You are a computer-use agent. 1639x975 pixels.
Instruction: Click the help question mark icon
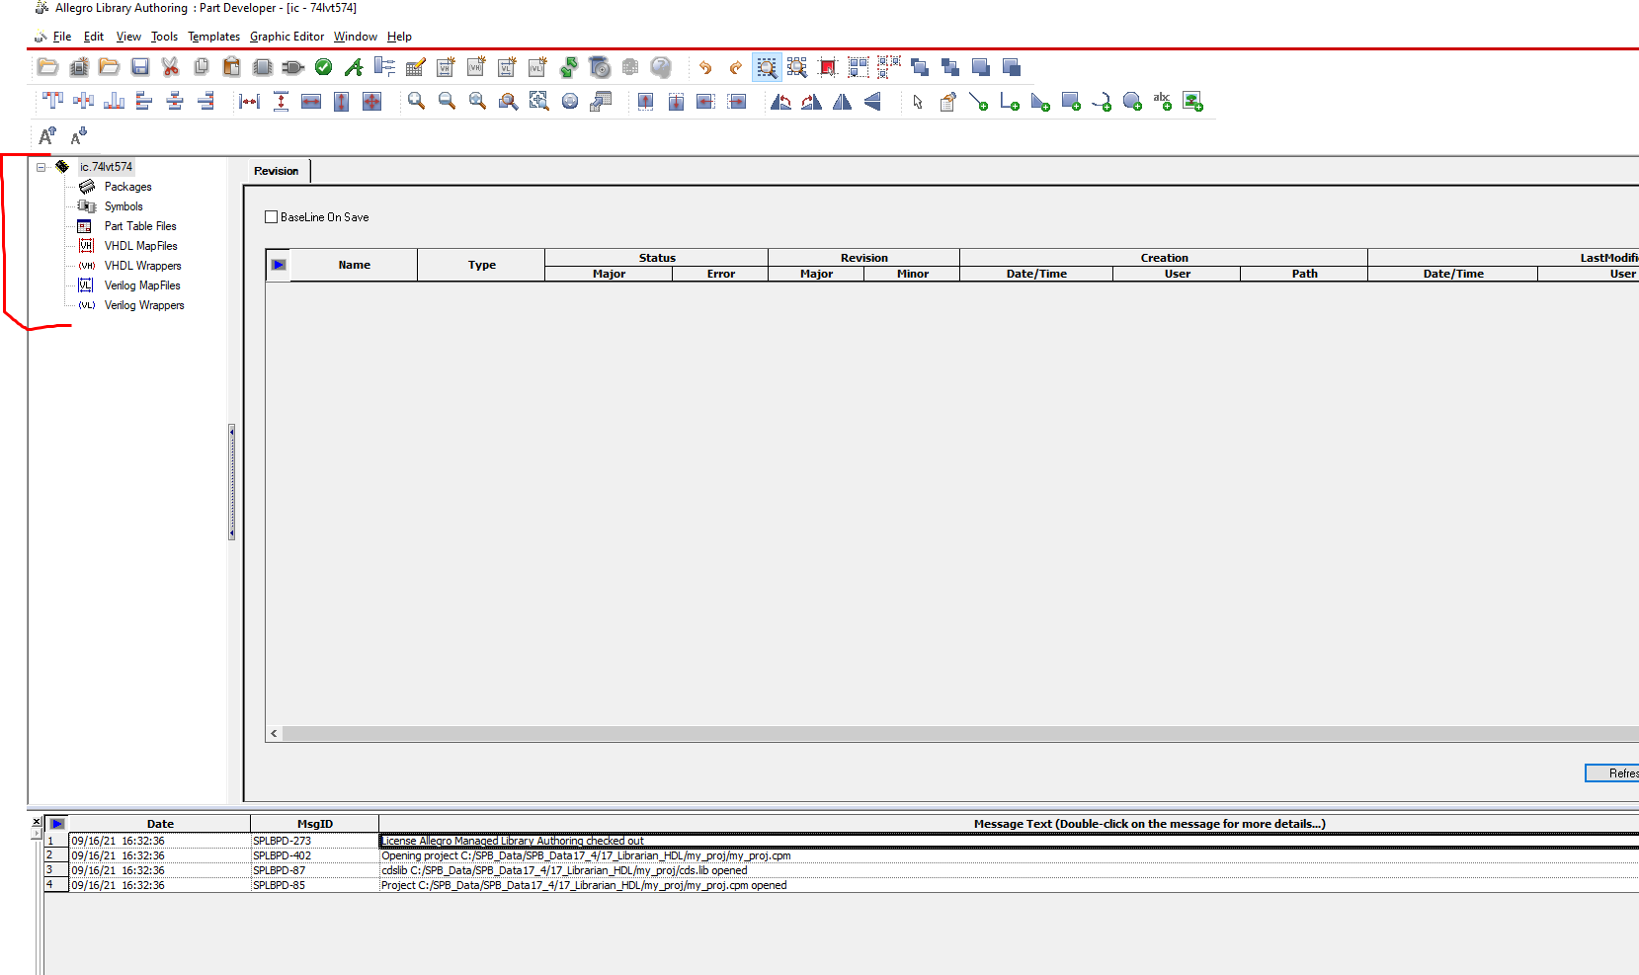click(661, 67)
